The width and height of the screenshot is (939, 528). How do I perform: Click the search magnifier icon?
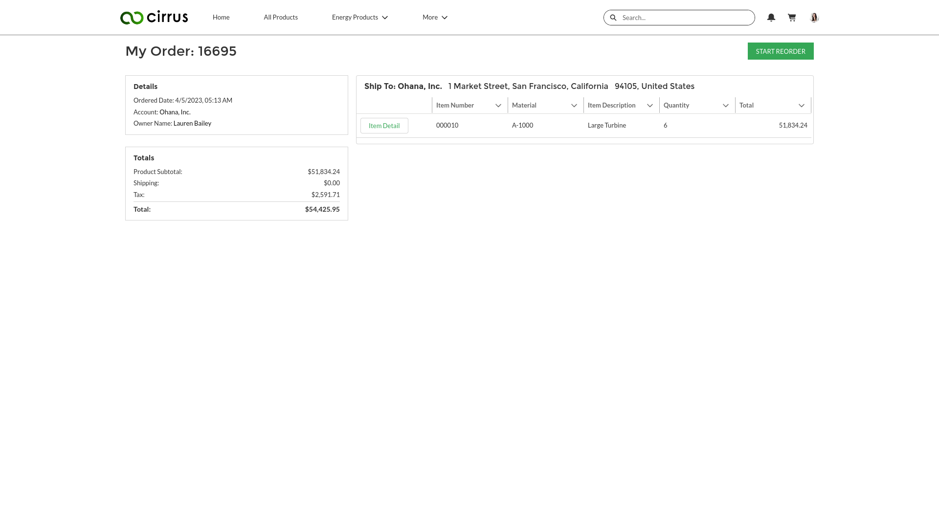click(613, 18)
